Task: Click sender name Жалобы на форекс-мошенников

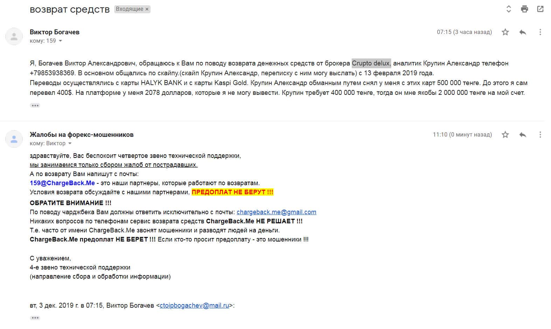Action: pos(82,135)
